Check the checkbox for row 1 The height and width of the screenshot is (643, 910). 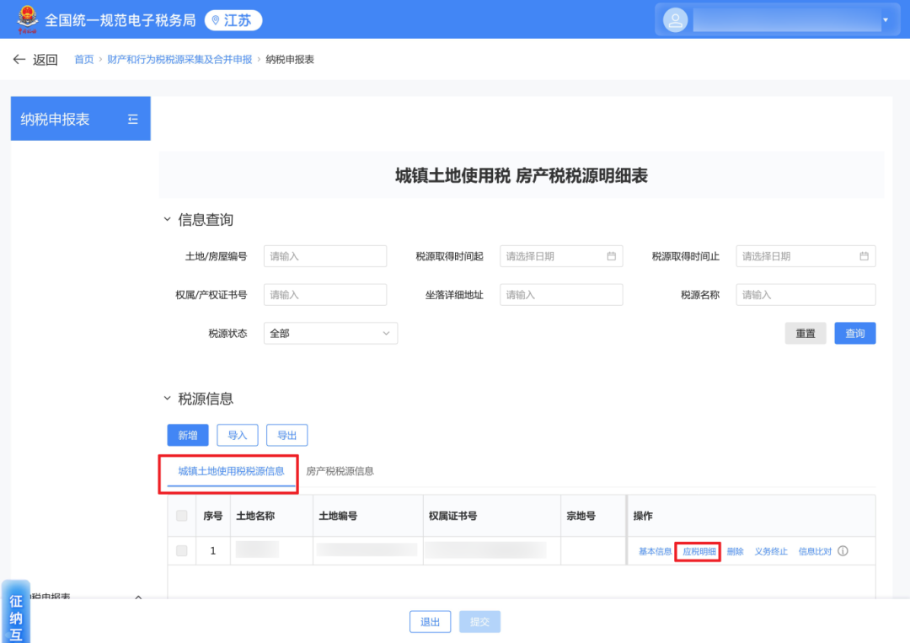[182, 550]
